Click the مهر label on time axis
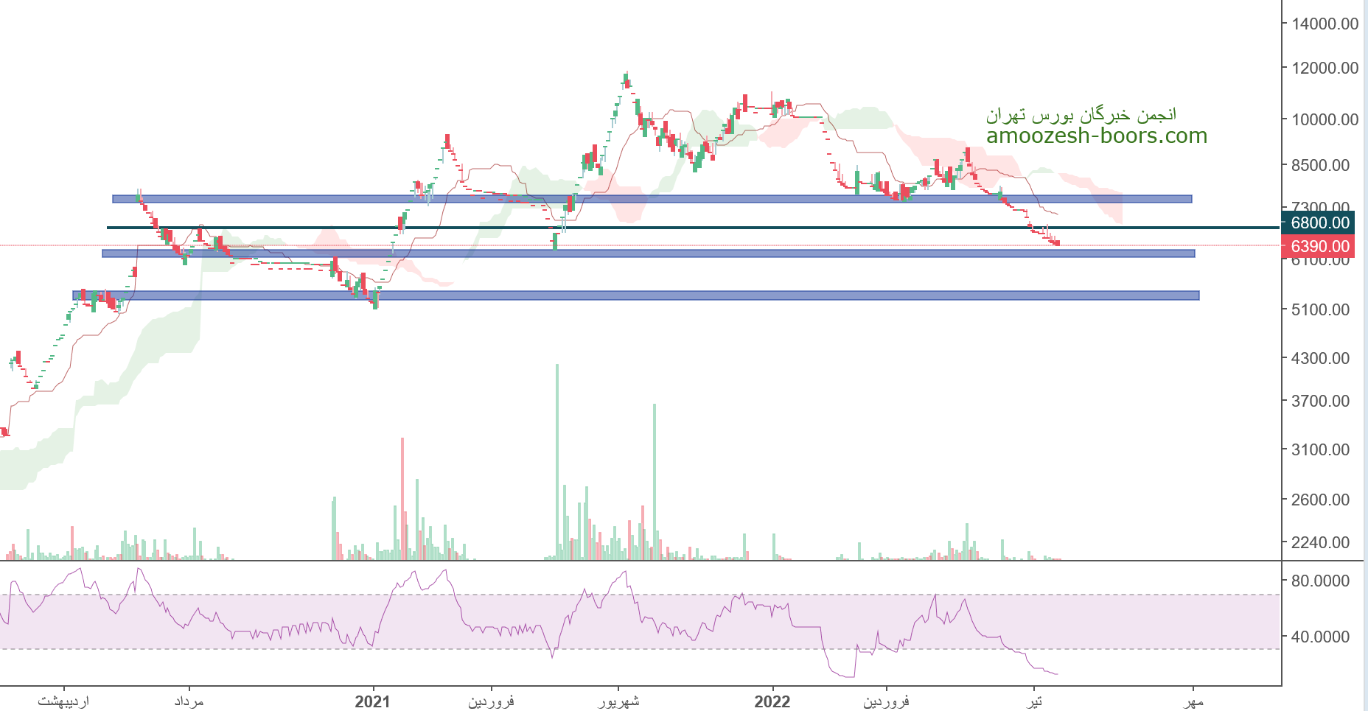 1193,701
